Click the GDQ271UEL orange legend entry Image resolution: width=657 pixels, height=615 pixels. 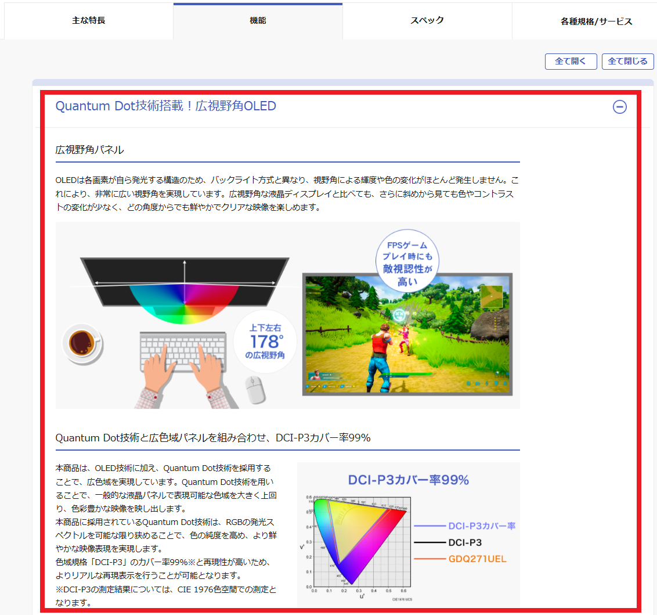476,559
